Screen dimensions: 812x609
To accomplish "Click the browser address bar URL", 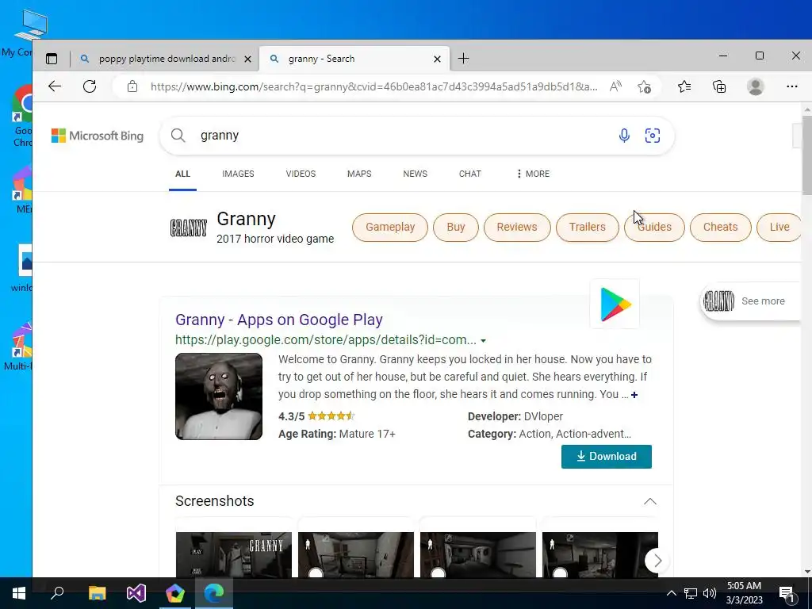I will tap(374, 86).
